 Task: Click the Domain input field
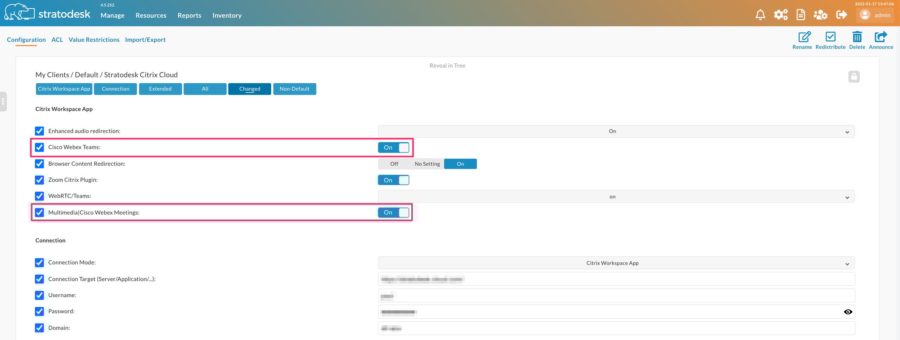tap(616, 328)
